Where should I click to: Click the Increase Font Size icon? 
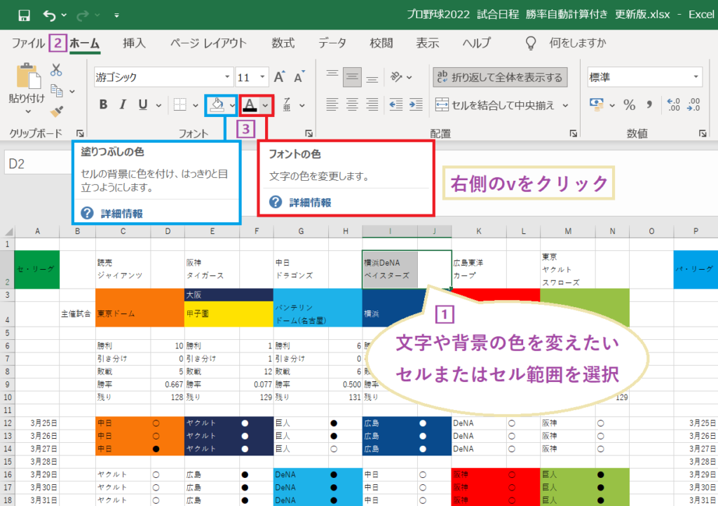pos(280,76)
